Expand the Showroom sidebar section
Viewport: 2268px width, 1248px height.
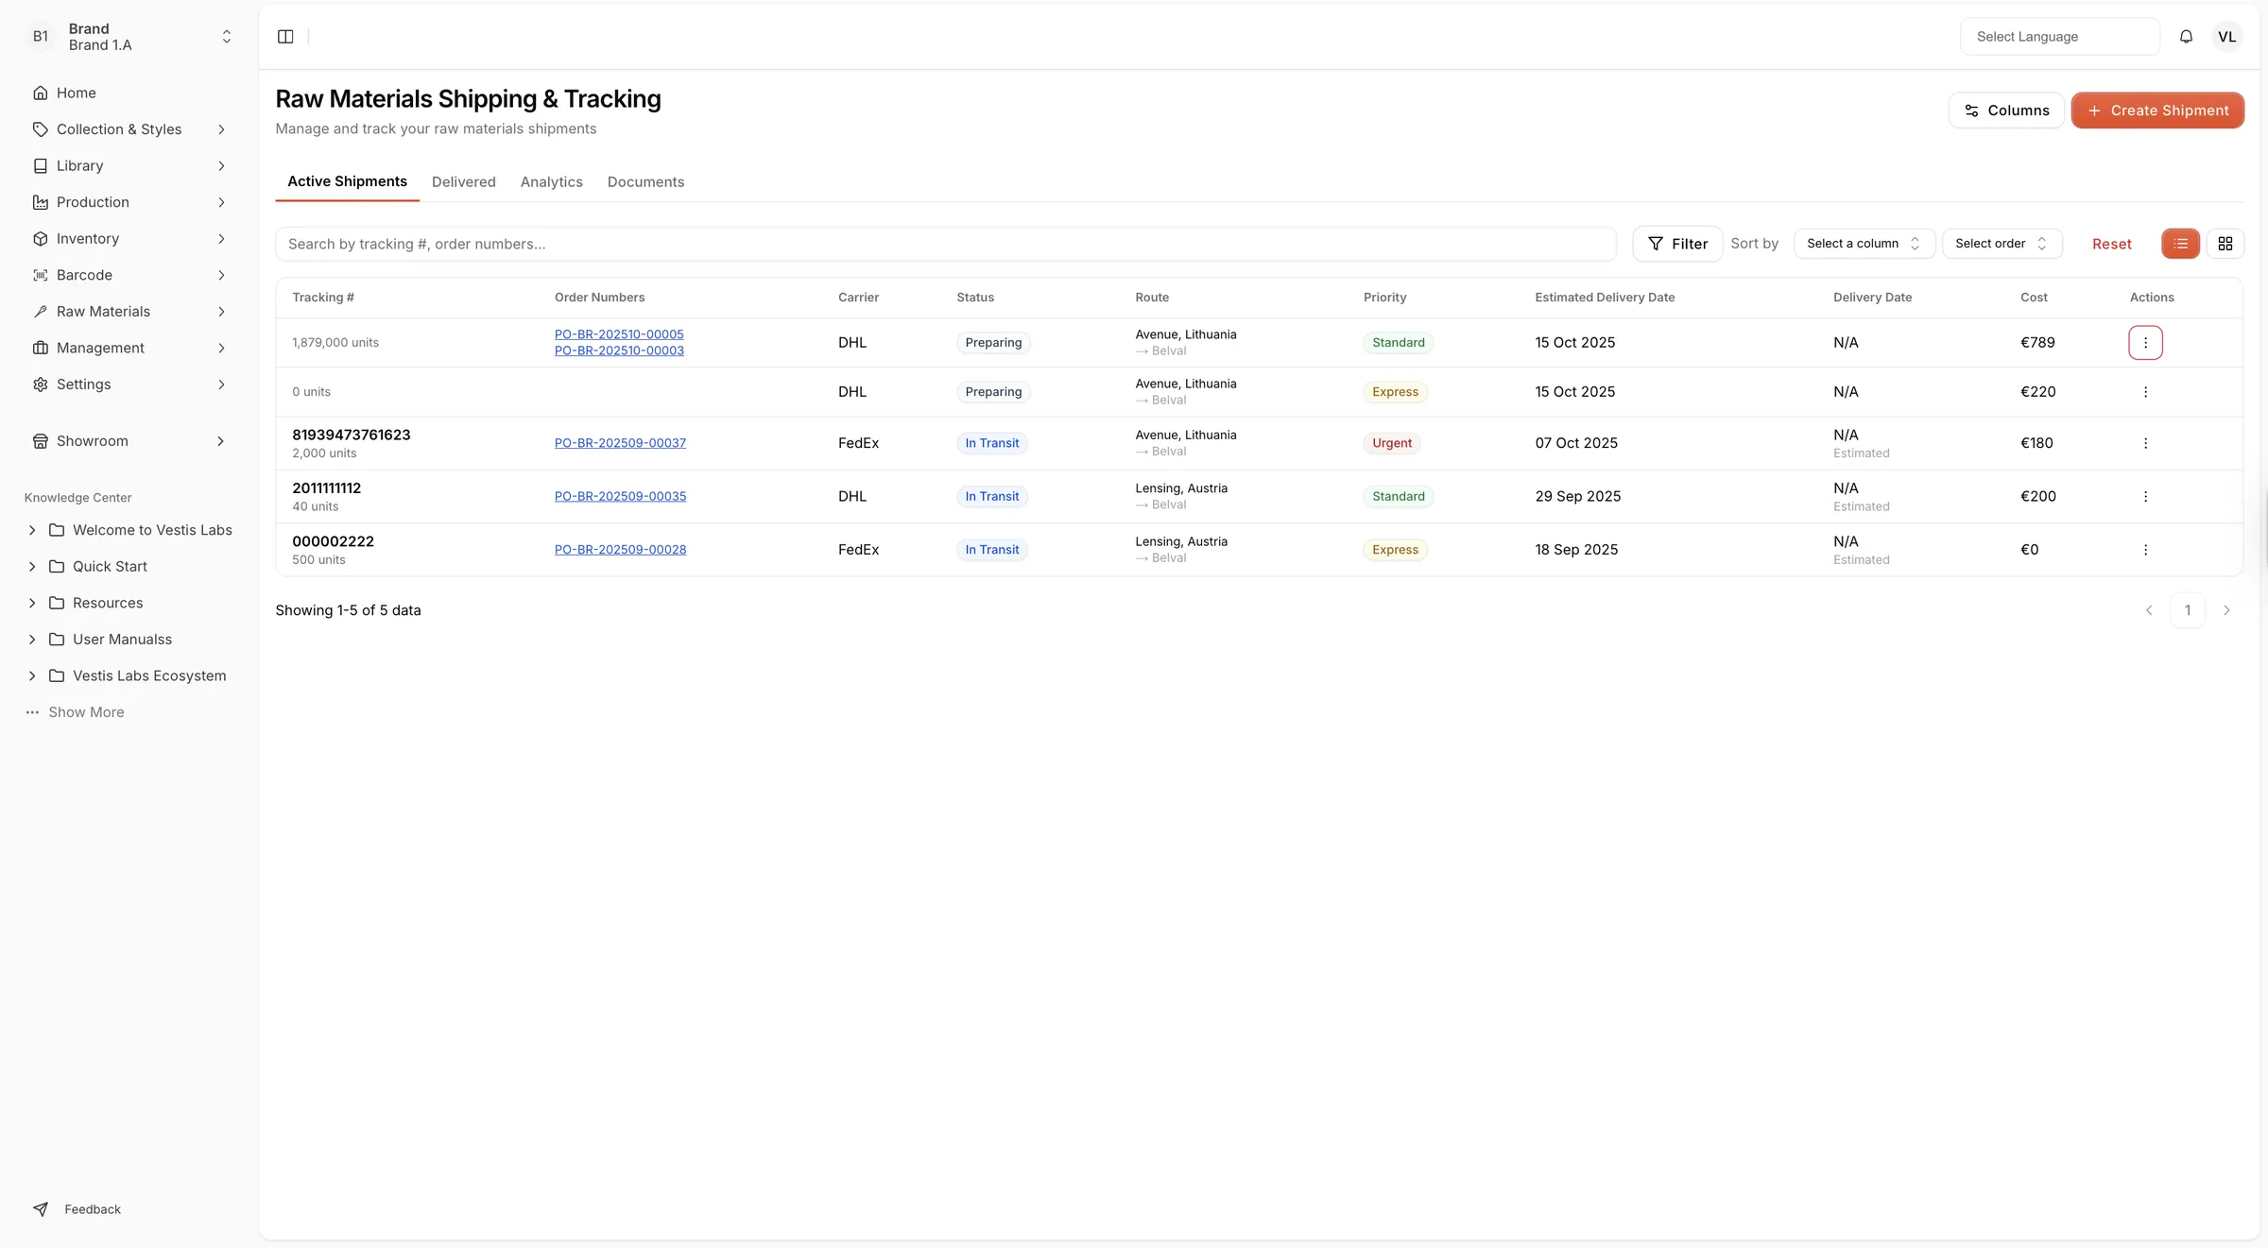tap(129, 441)
